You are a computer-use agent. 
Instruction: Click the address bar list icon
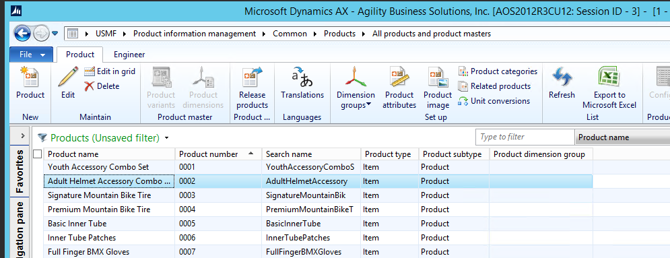(73, 33)
